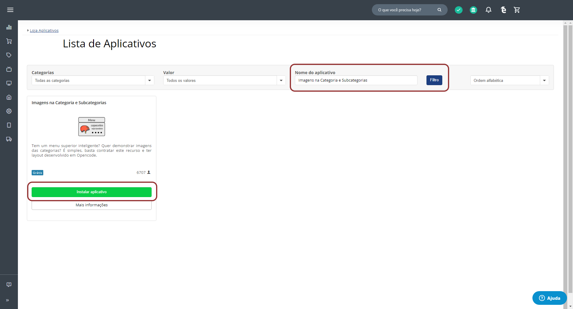Expand the Valor dropdown

[224, 80]
